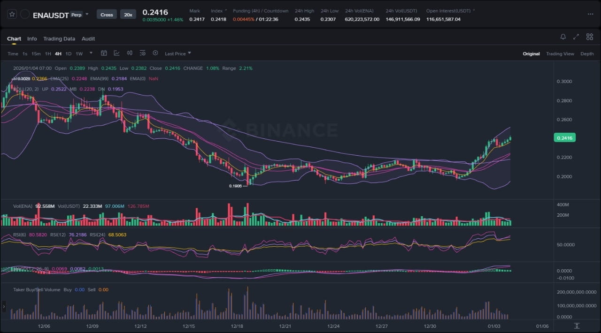Expand chart to fullscreen with arrows icon

pos(576,37)
